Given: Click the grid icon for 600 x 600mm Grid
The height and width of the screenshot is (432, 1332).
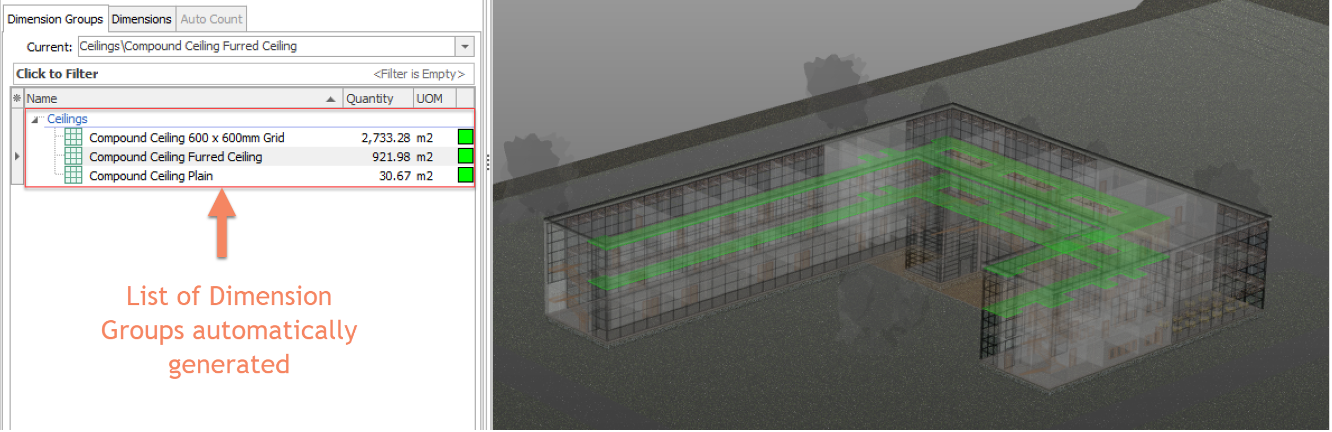Looking at the screenshot, I should (x=73, y=138).
